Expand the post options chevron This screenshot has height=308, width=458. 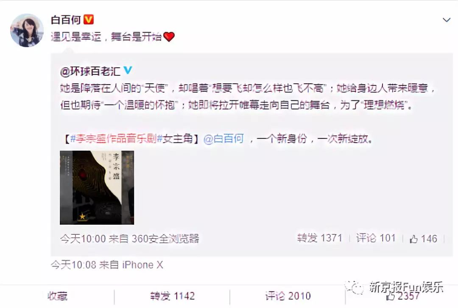(446, 20)
